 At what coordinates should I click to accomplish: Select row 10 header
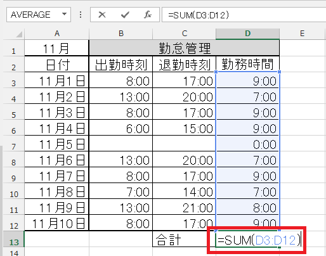[14, 191]
